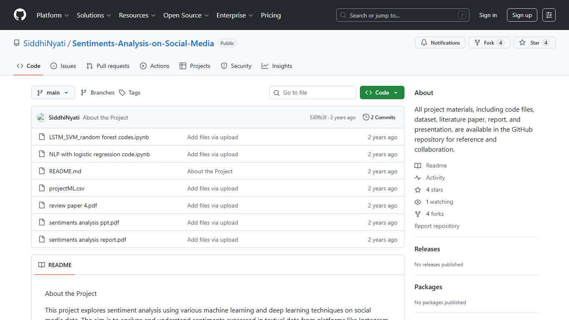This screenshot has width=569, height=320.
Task: Click the orange underline indicator under Code tab
Action: (28, 75)
